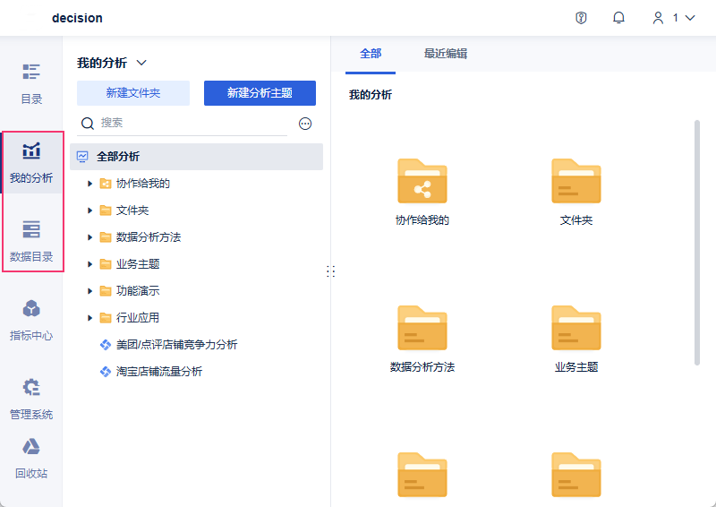Click the 新建分析主题 button

tap(260, 93)
